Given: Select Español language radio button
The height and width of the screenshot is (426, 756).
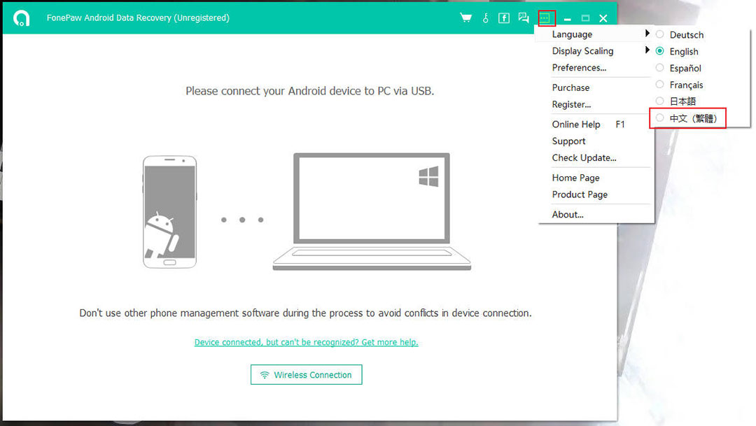Looking at the screenshot, I should point(659,67).
